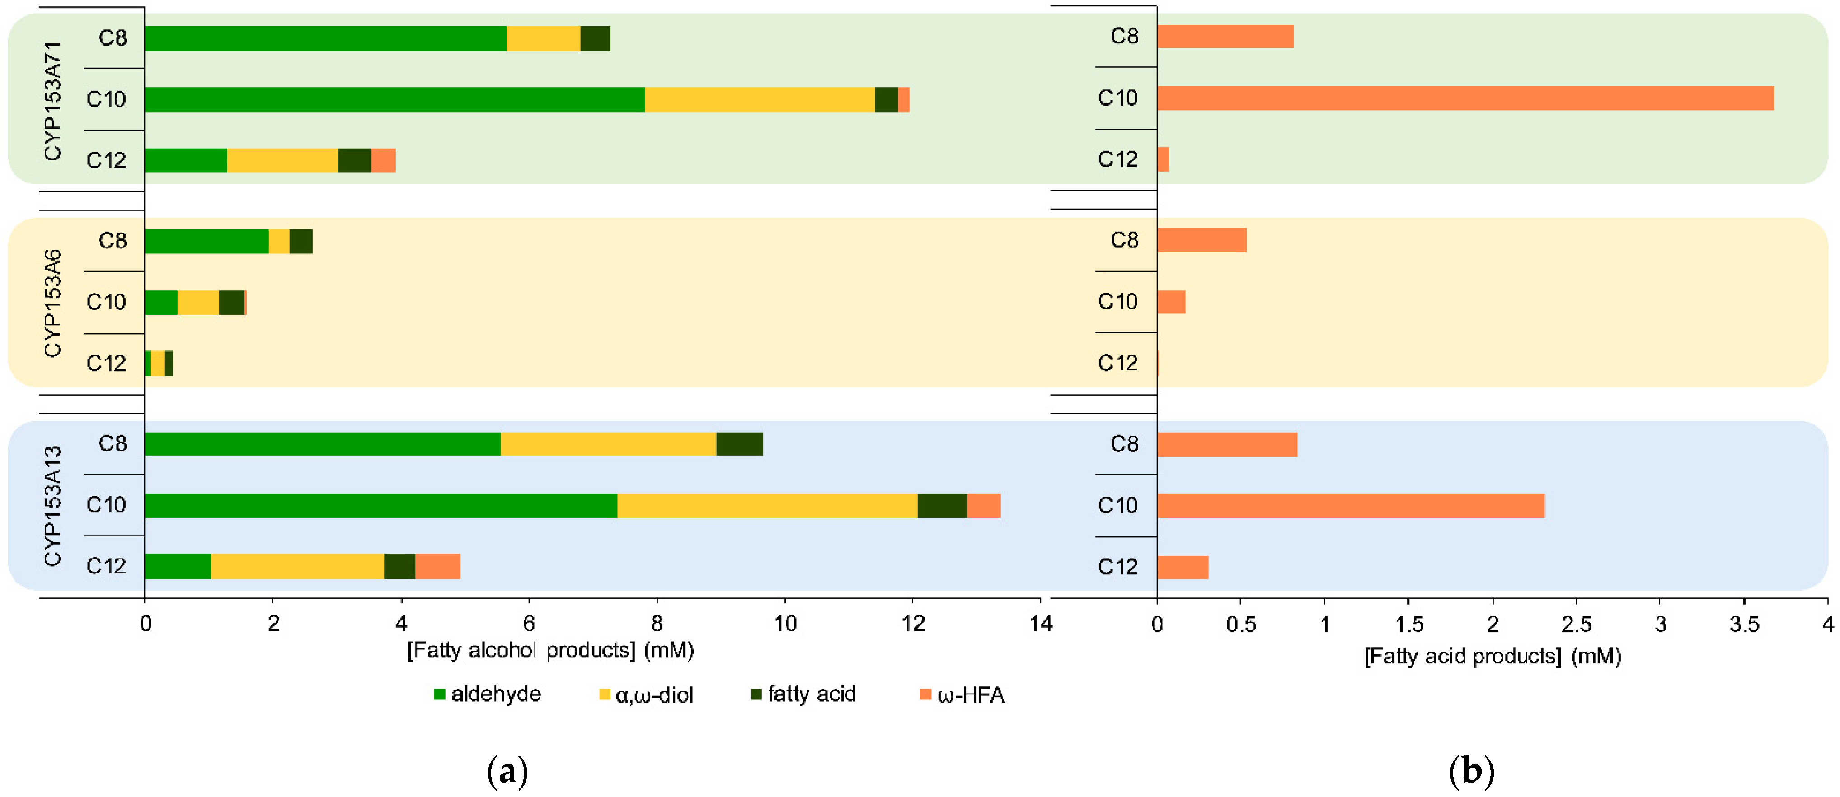Click the longest orange bar in panel b
This screenshot has width=1840, height=797.
1464,98
